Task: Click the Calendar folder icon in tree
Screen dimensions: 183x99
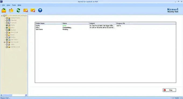Action: [9, 20]
